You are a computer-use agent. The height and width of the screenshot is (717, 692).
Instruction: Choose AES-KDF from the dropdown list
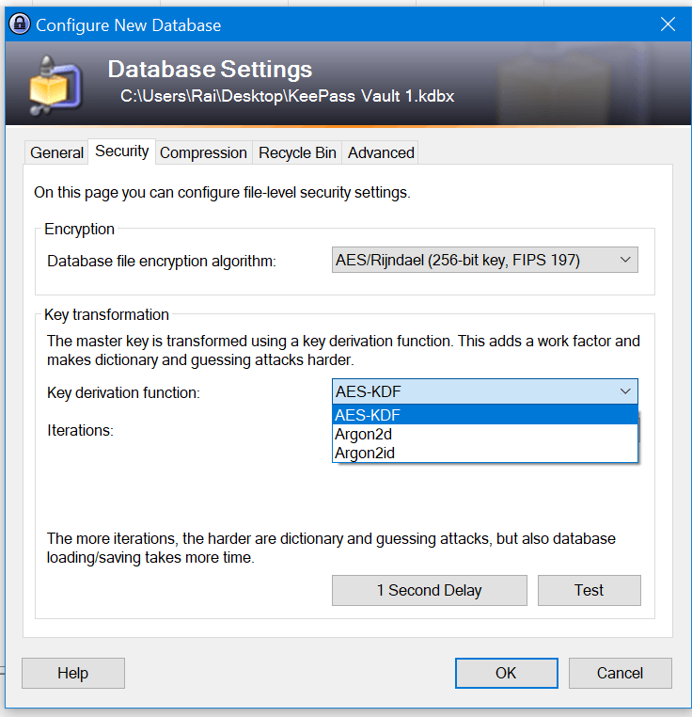(x=485, y=415)
